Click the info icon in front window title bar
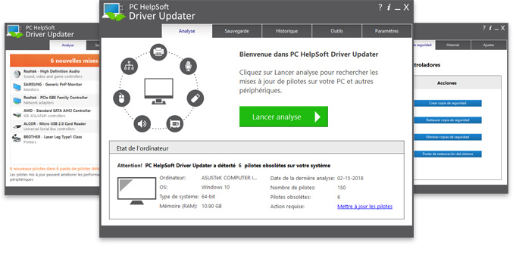Image resolution: width=513 pixels, height=274 pixels. click(389, 8)
